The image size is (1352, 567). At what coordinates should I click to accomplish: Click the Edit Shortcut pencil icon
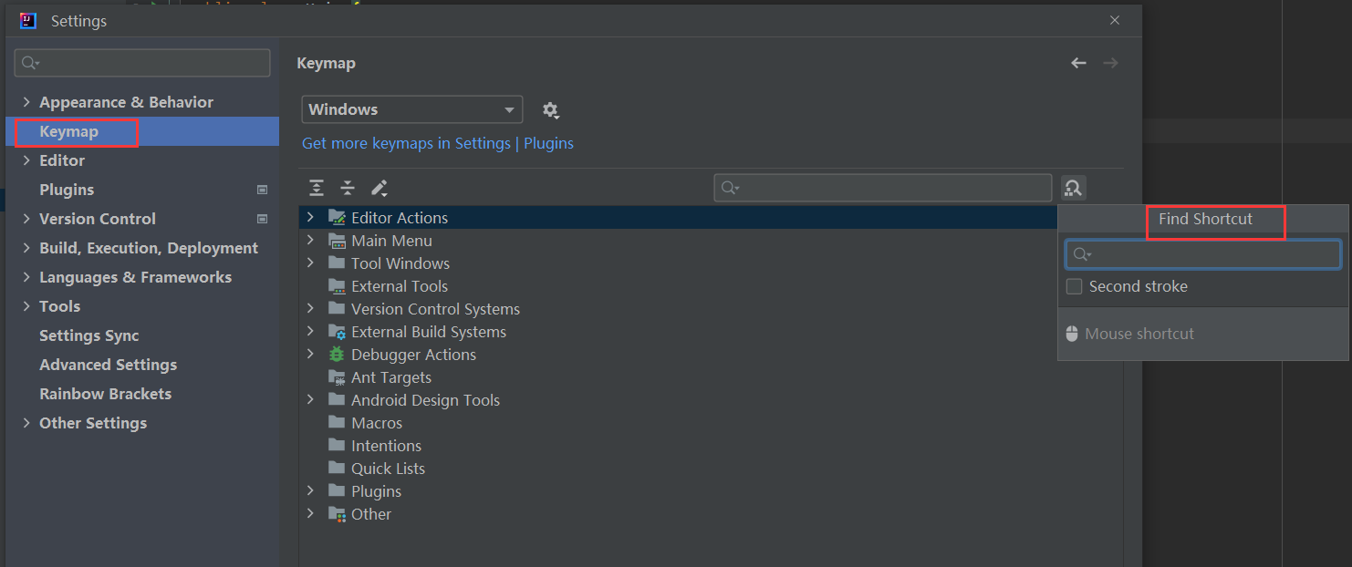tap(380, 188)
